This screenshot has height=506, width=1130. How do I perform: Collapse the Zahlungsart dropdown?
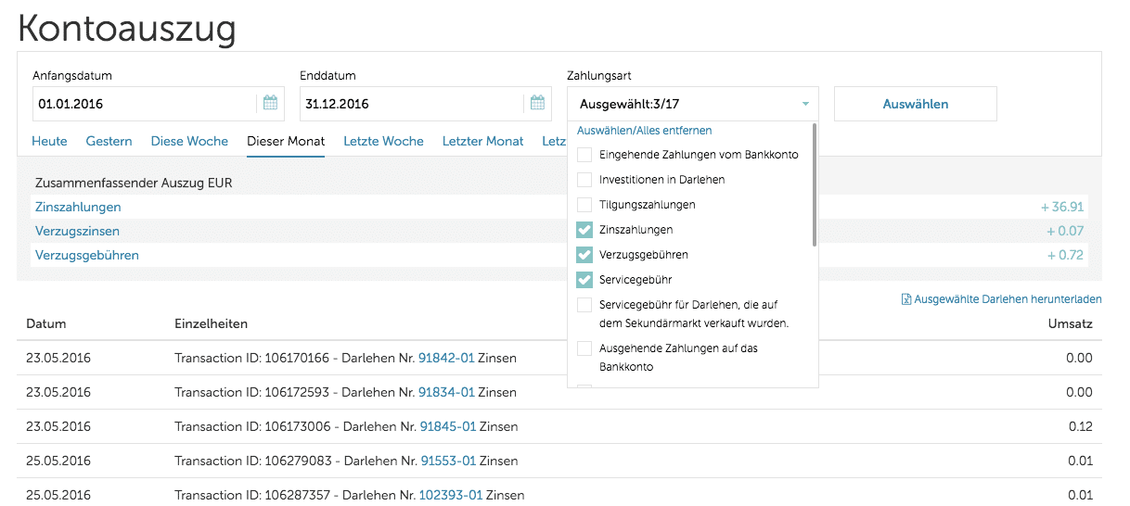click(804, 104)
